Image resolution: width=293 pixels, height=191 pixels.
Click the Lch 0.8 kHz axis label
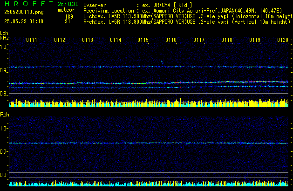4,94
